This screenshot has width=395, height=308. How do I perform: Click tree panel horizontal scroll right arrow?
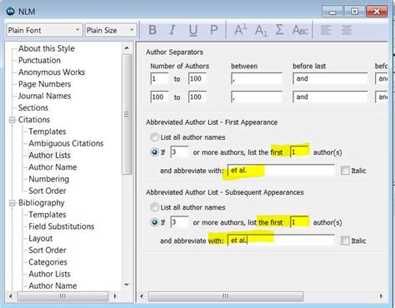point(115,296)
